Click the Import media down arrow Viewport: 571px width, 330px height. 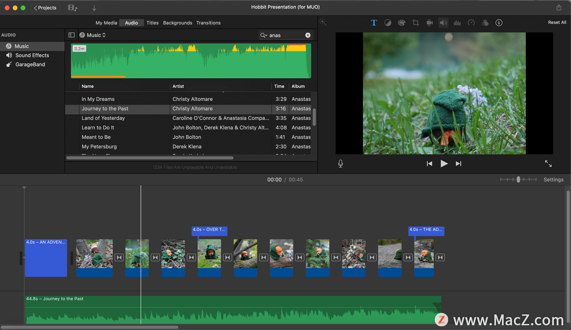[94, 8]
